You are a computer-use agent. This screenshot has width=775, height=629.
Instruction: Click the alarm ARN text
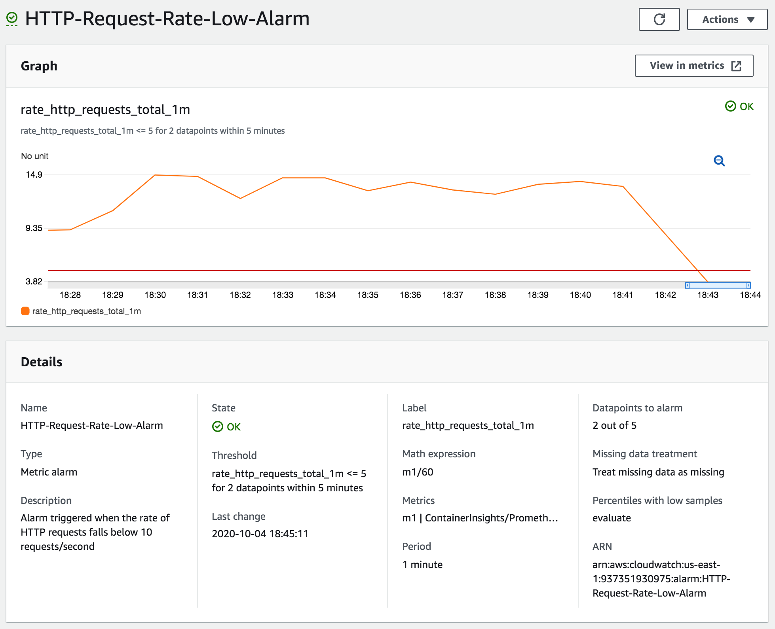click(x=661, y=579)
